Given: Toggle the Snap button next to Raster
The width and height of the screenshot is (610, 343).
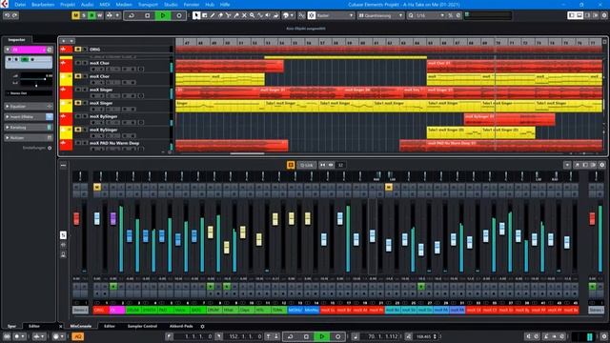Looking at the screenshot, I should [312, 15].
